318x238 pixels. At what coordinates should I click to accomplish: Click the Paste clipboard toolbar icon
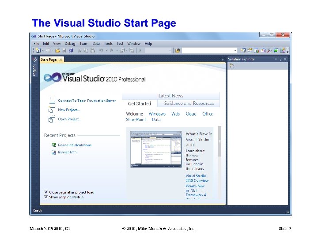pyautogui.click(x=92, y=50)
